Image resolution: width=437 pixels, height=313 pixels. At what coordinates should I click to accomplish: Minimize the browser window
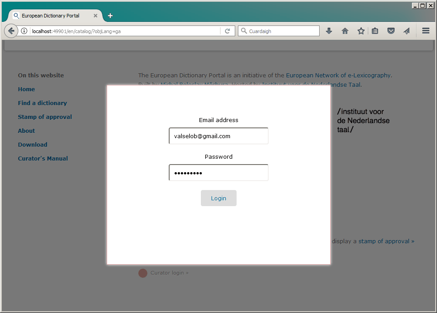tap(415, 5)
